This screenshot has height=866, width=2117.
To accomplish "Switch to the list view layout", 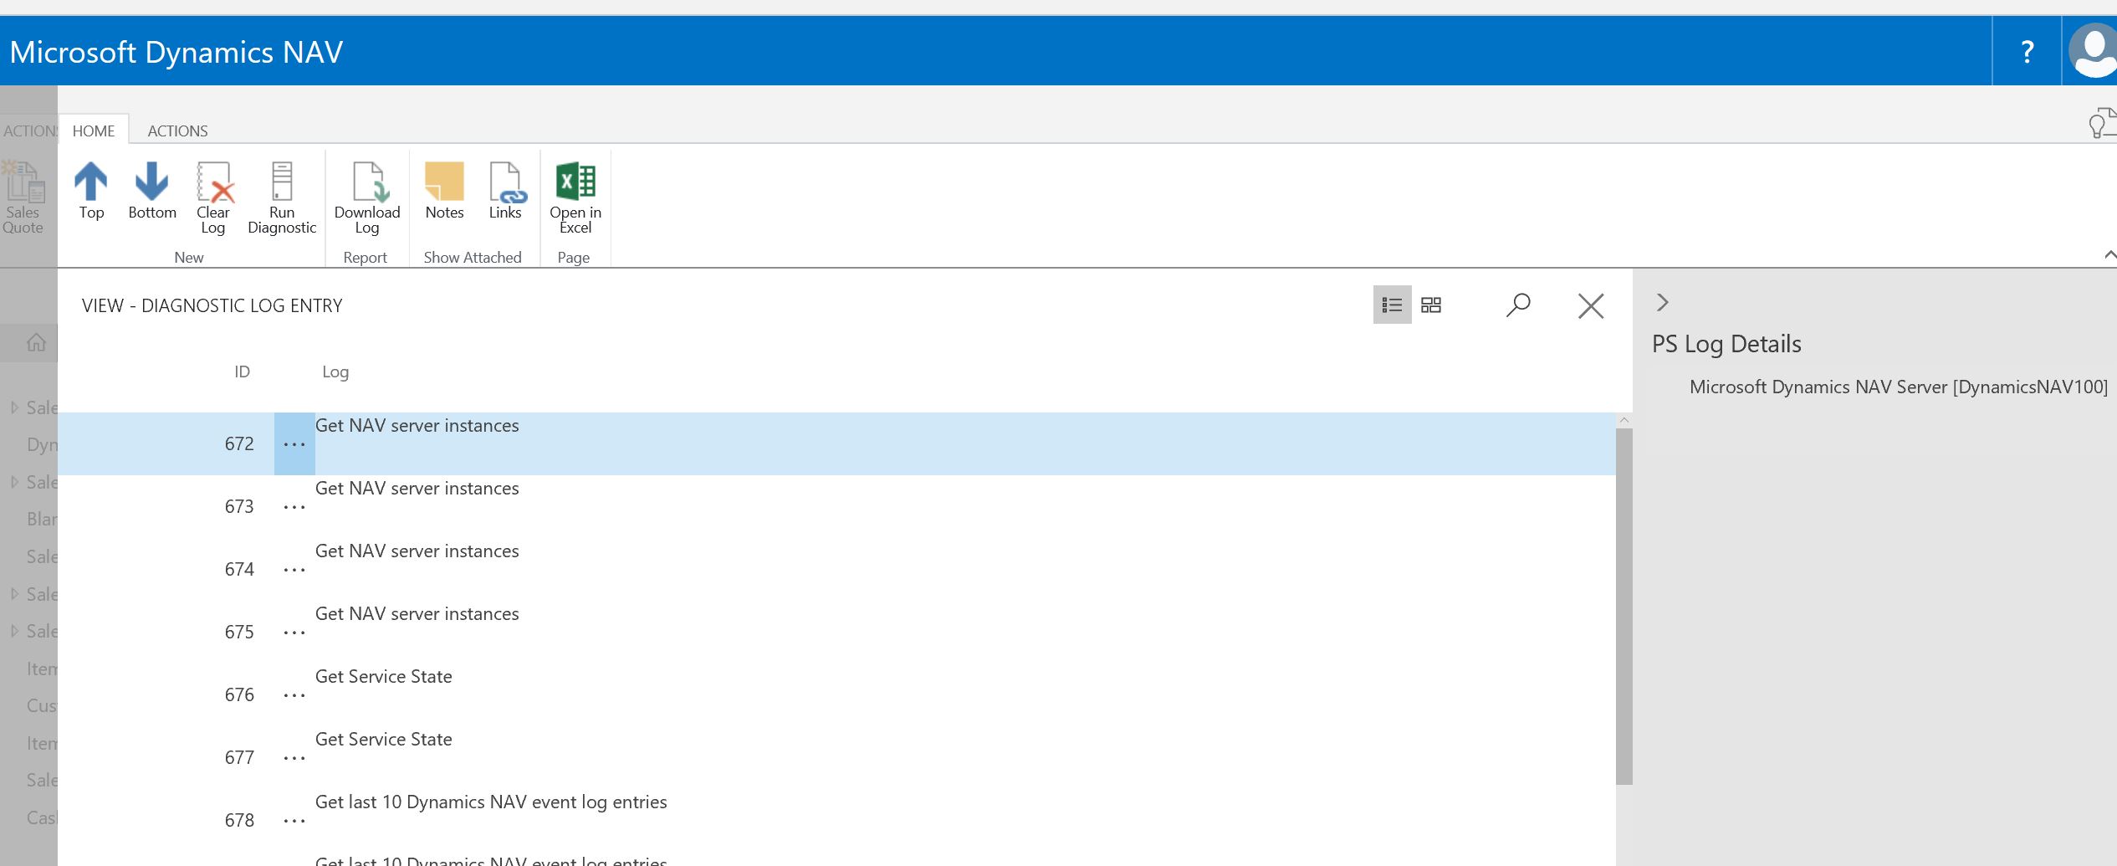I will (x=1391, y=305).
